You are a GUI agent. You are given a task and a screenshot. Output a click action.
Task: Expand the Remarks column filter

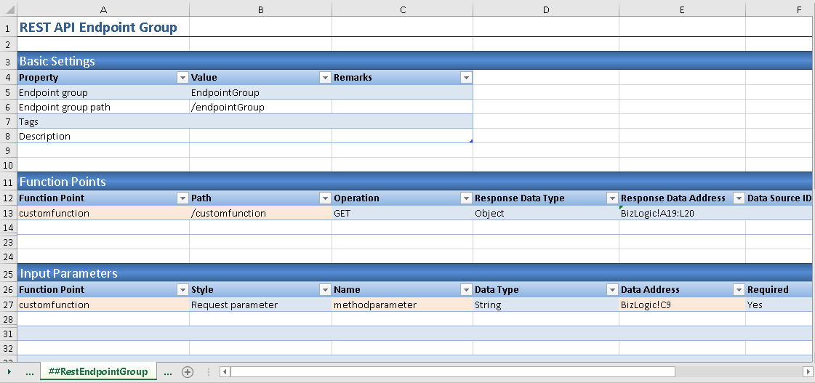point(465,78)
